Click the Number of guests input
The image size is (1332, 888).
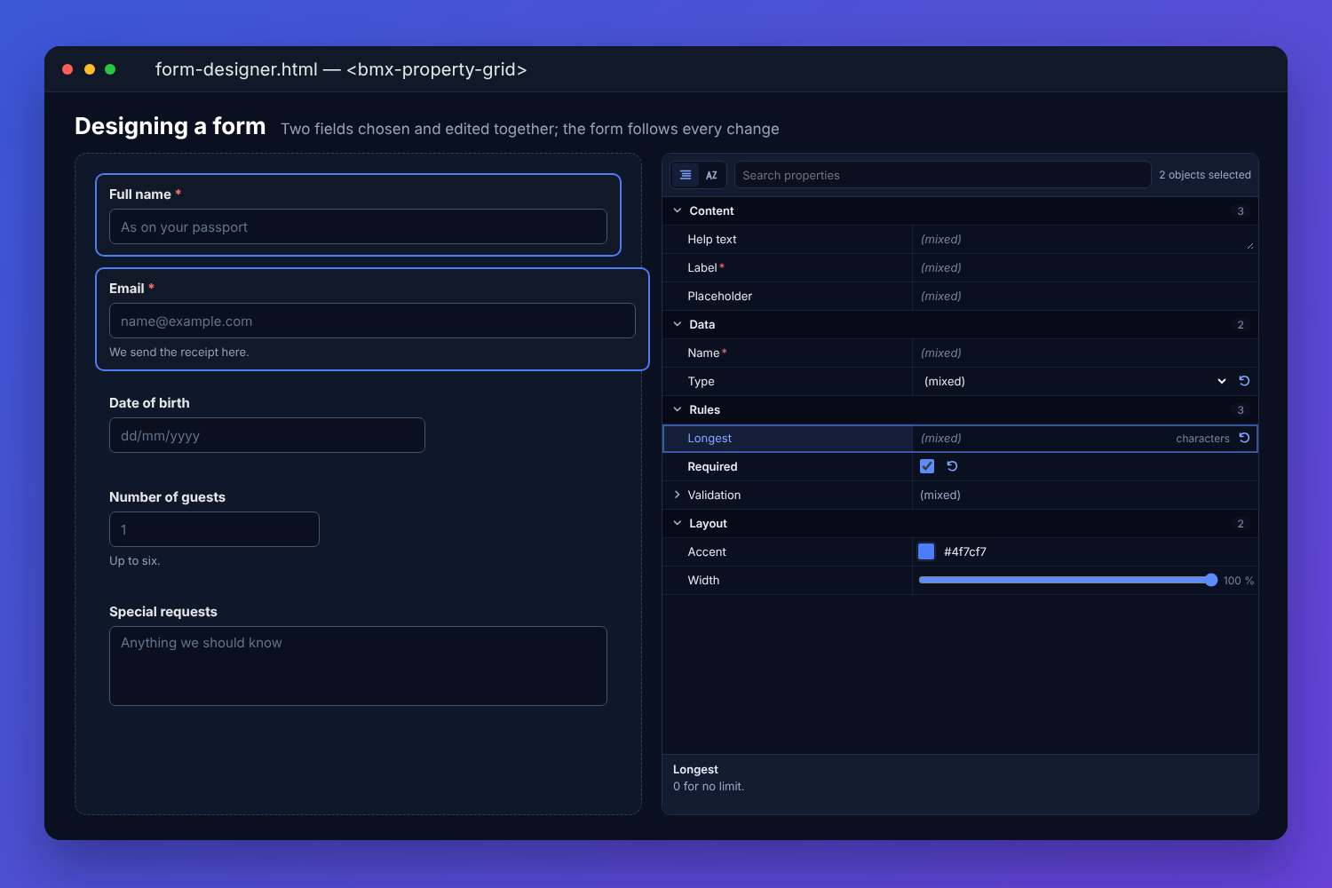(214, 529)
